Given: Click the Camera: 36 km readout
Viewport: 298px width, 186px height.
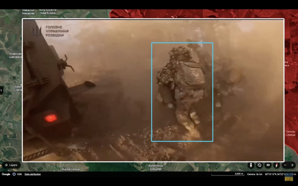Looking at the screenshot, I should point(255,174).
